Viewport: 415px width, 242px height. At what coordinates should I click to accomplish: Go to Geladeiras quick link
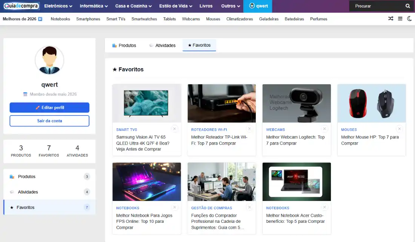(x=269, y=19)
